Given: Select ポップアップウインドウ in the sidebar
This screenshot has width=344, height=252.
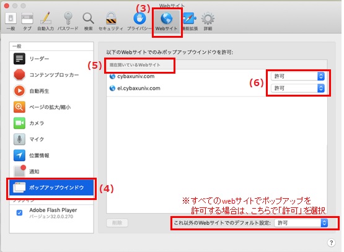Looking at the screenshot, I should (x=51, y=188).
